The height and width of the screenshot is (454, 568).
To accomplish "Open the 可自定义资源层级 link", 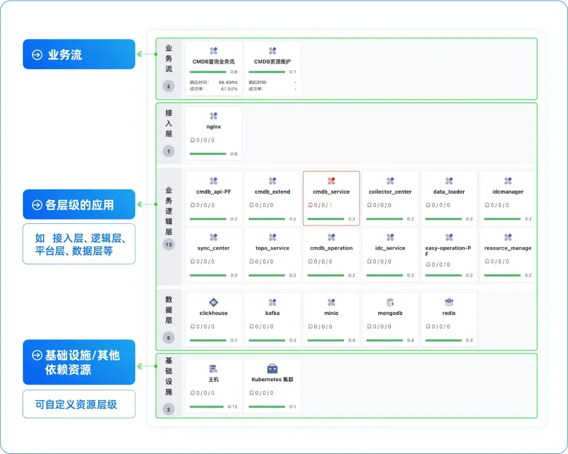I will [78, 403].
